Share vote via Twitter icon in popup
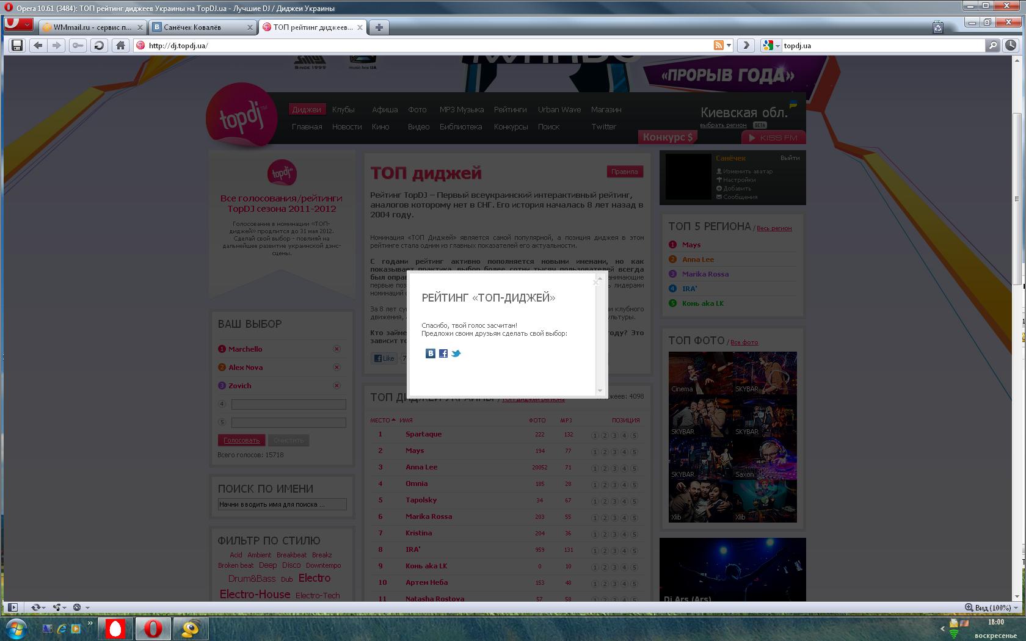This screenshot has height=641, width=1026. pos(456,353)
